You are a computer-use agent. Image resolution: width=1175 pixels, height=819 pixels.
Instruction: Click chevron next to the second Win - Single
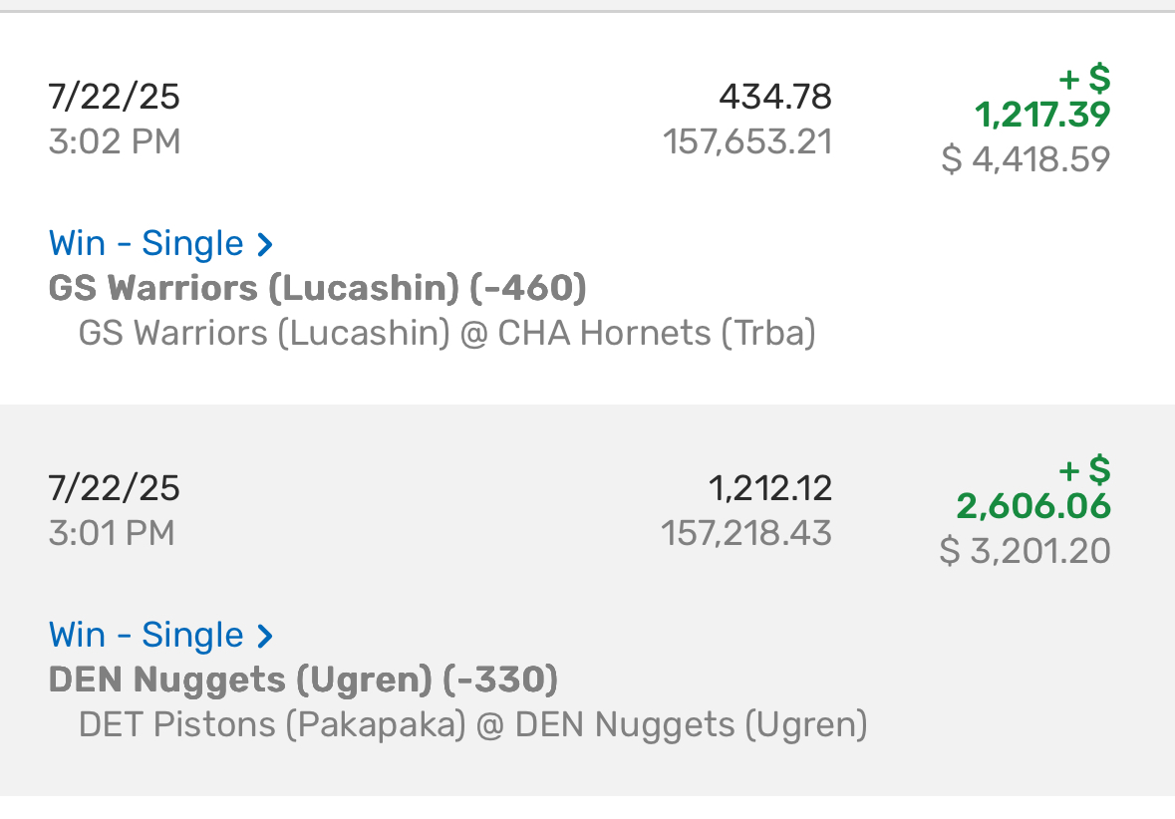click(x=264, y=636)
